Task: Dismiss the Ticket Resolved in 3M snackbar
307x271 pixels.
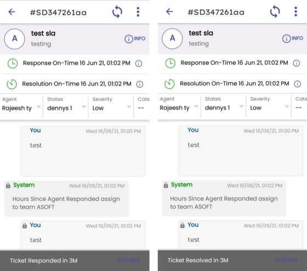Action: coord(286,260)
